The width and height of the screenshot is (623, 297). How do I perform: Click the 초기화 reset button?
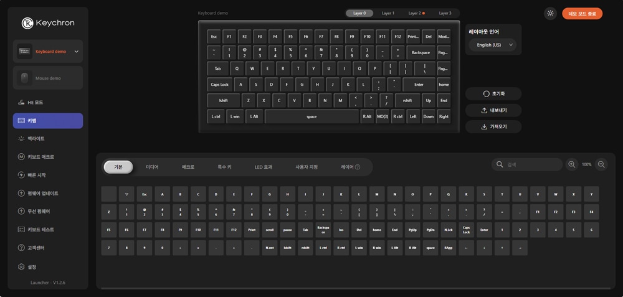click(493, 93)
